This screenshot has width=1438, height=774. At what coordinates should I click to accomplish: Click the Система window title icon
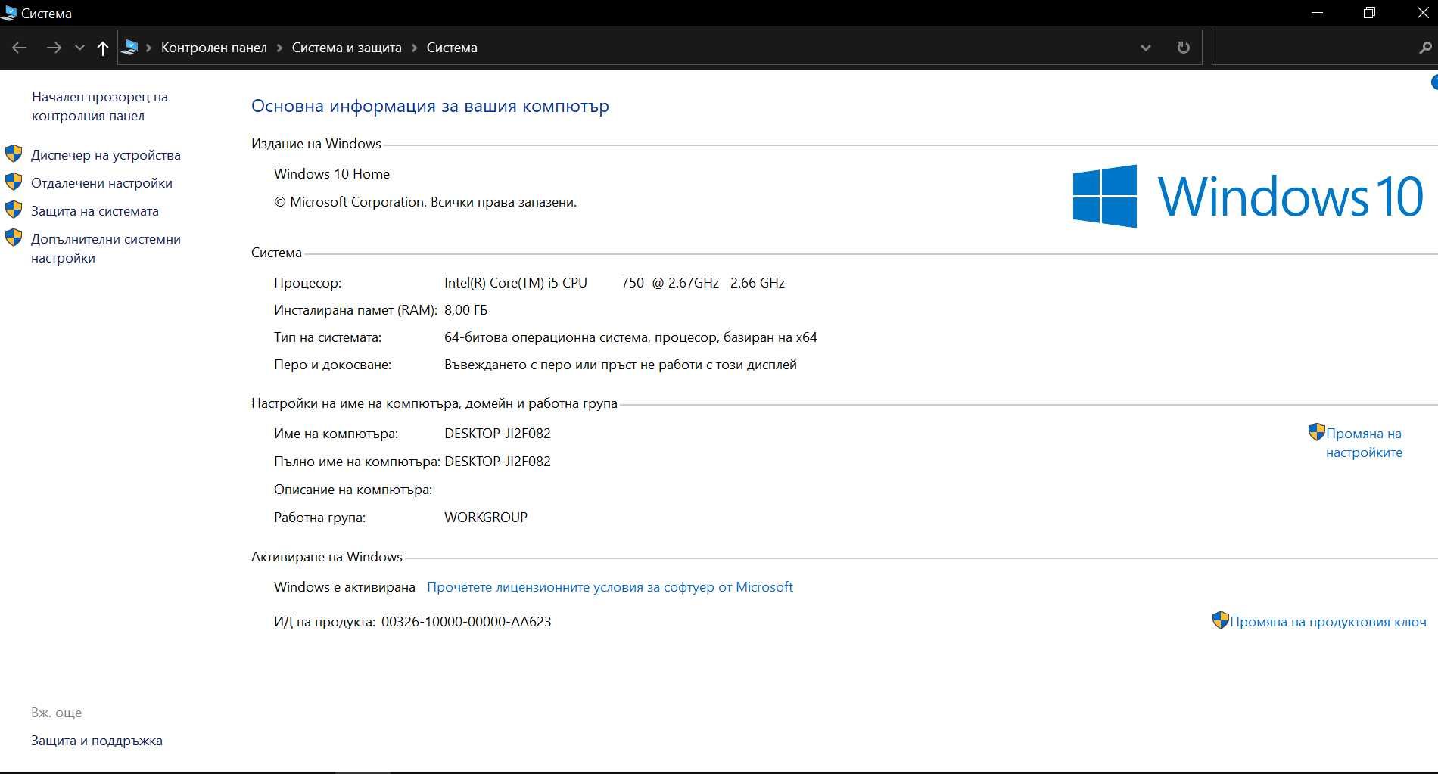click(9, 13)
